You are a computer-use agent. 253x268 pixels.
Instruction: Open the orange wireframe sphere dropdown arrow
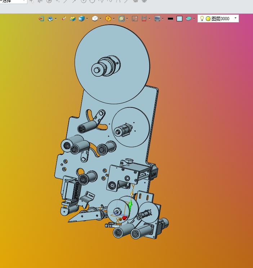point(114,19)
